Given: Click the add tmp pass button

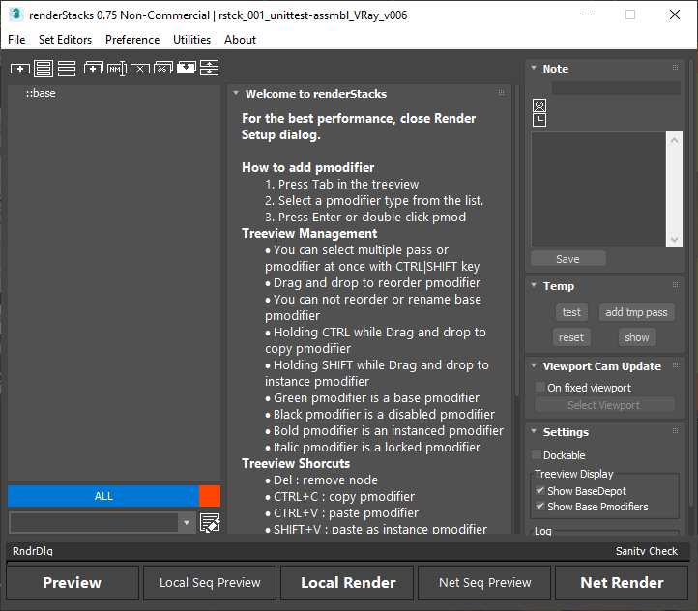Looking at the screenshot, I should (636, 312).
